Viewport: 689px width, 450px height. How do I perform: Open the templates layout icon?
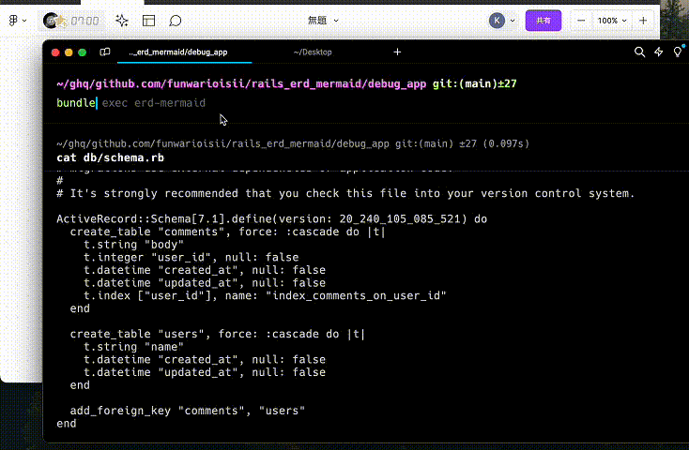148,21
